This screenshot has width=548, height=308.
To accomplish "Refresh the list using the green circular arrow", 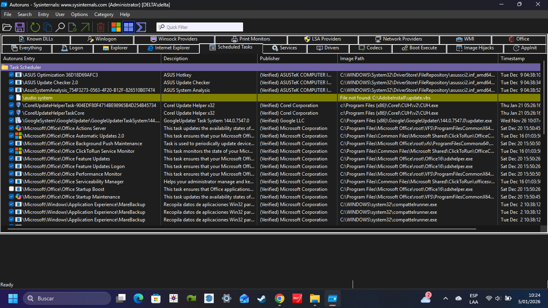I will [35, 27].
